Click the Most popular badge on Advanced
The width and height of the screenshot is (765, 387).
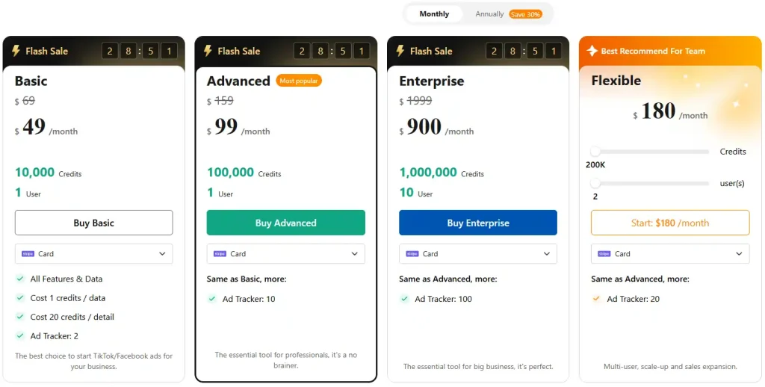[x=299, y=81]
